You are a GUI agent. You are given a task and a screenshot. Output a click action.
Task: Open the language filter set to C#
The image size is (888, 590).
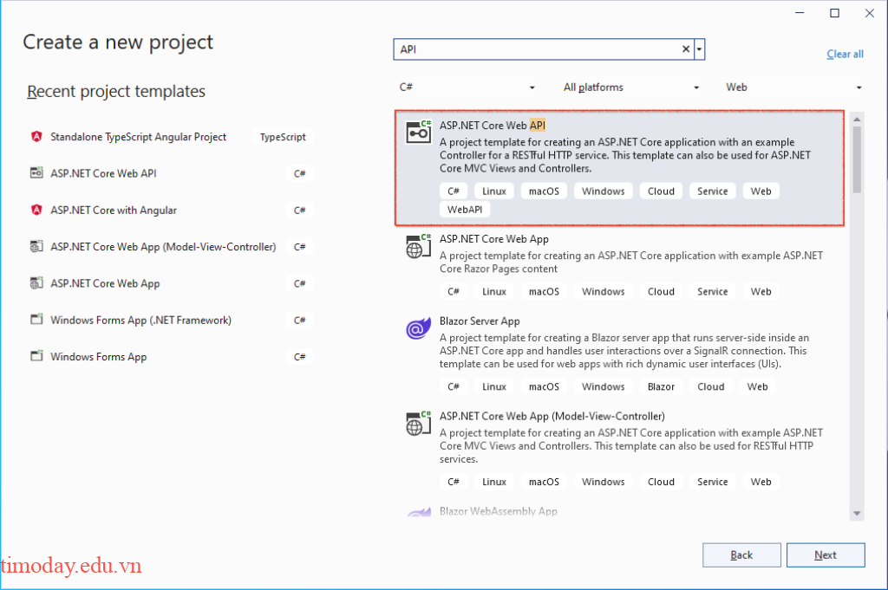468,87
